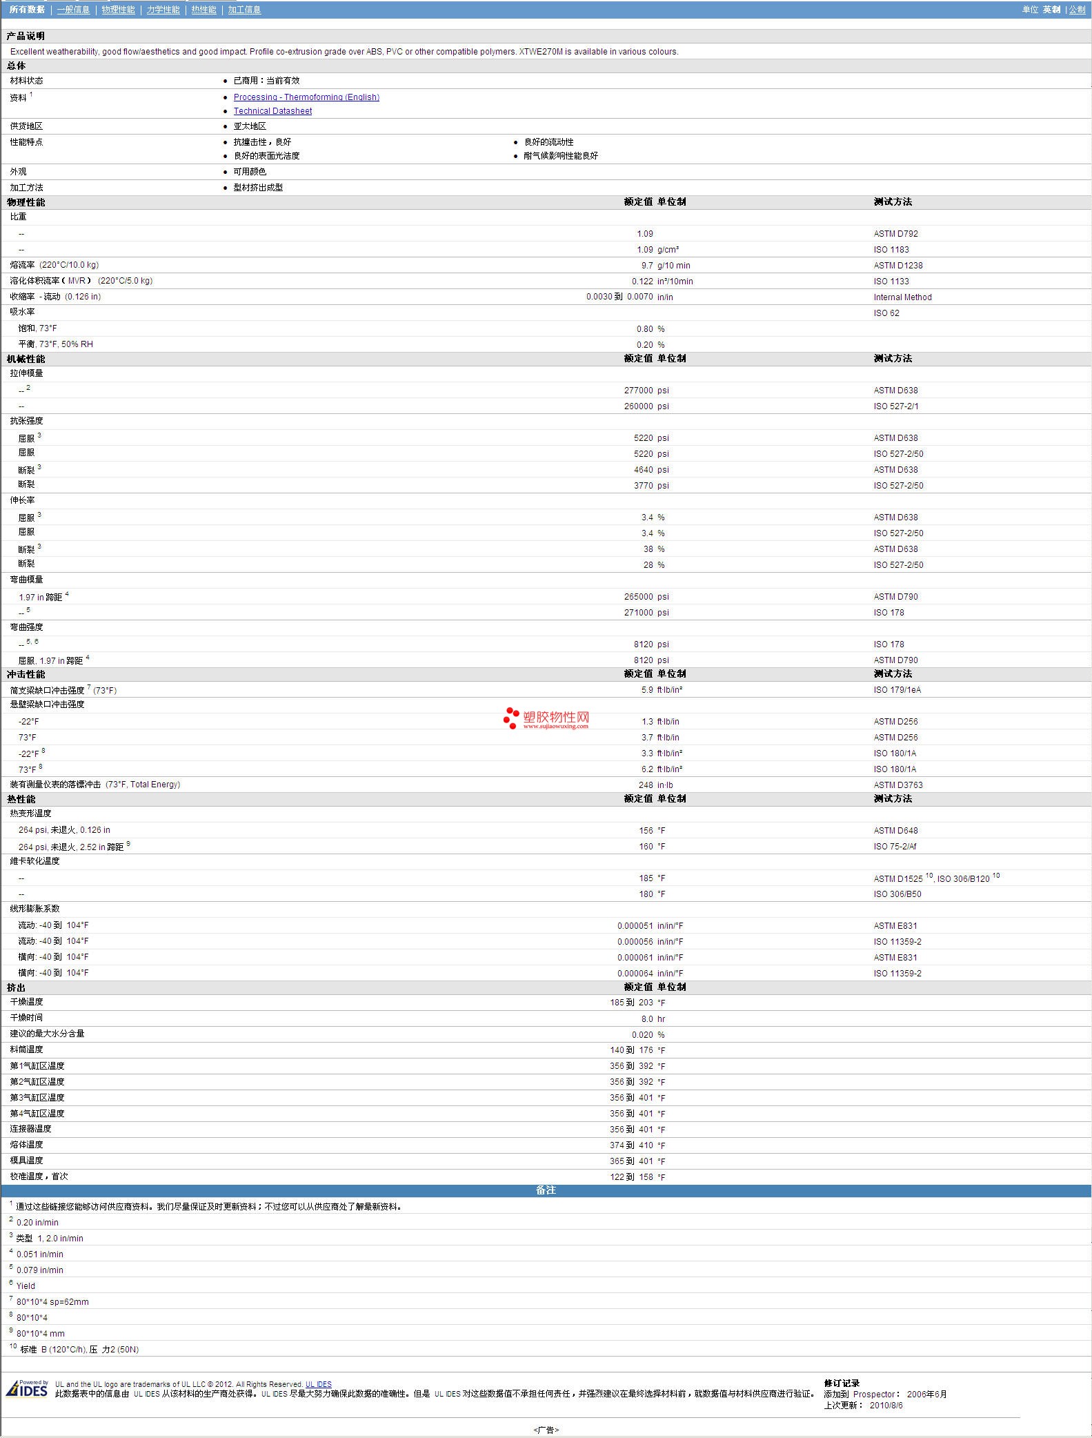
Task: Click the Powered by IDES logo
Action: coord(28,1388)
